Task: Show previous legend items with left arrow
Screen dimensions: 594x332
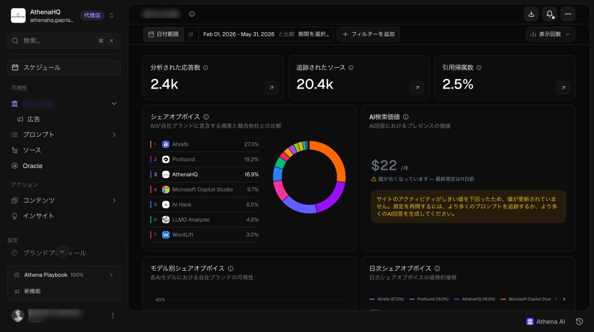Action: (x=556, y=299)
